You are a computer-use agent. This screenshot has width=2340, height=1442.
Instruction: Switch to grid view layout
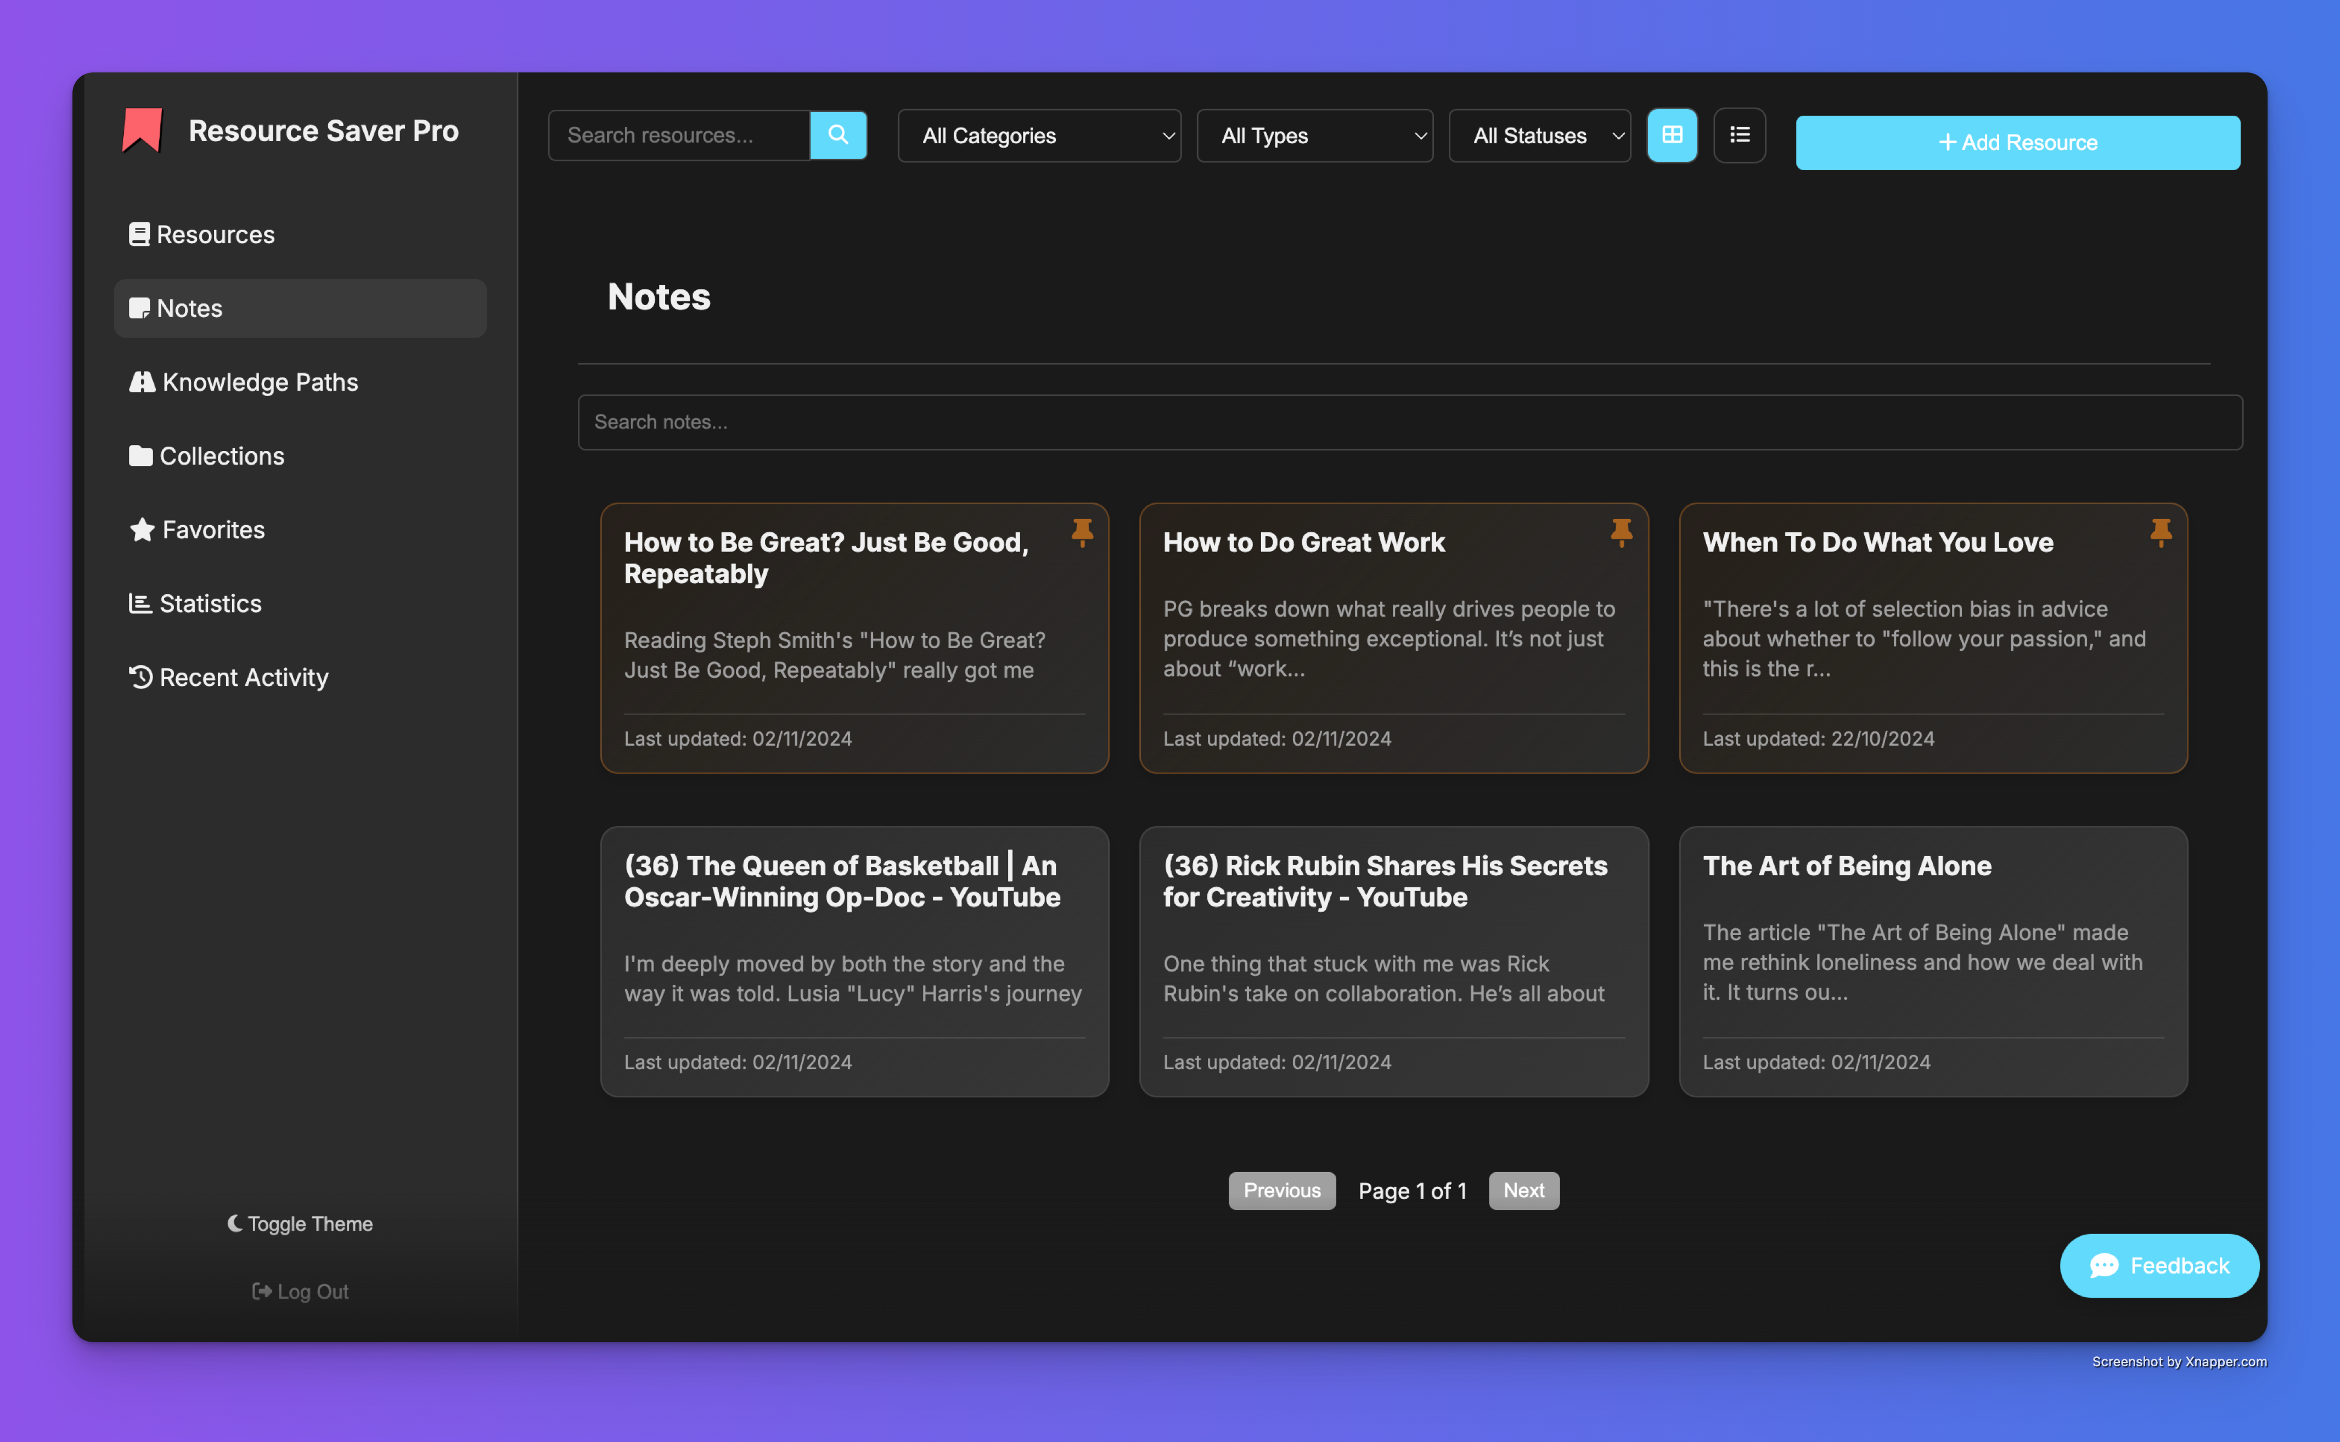tap(1672, 136)
